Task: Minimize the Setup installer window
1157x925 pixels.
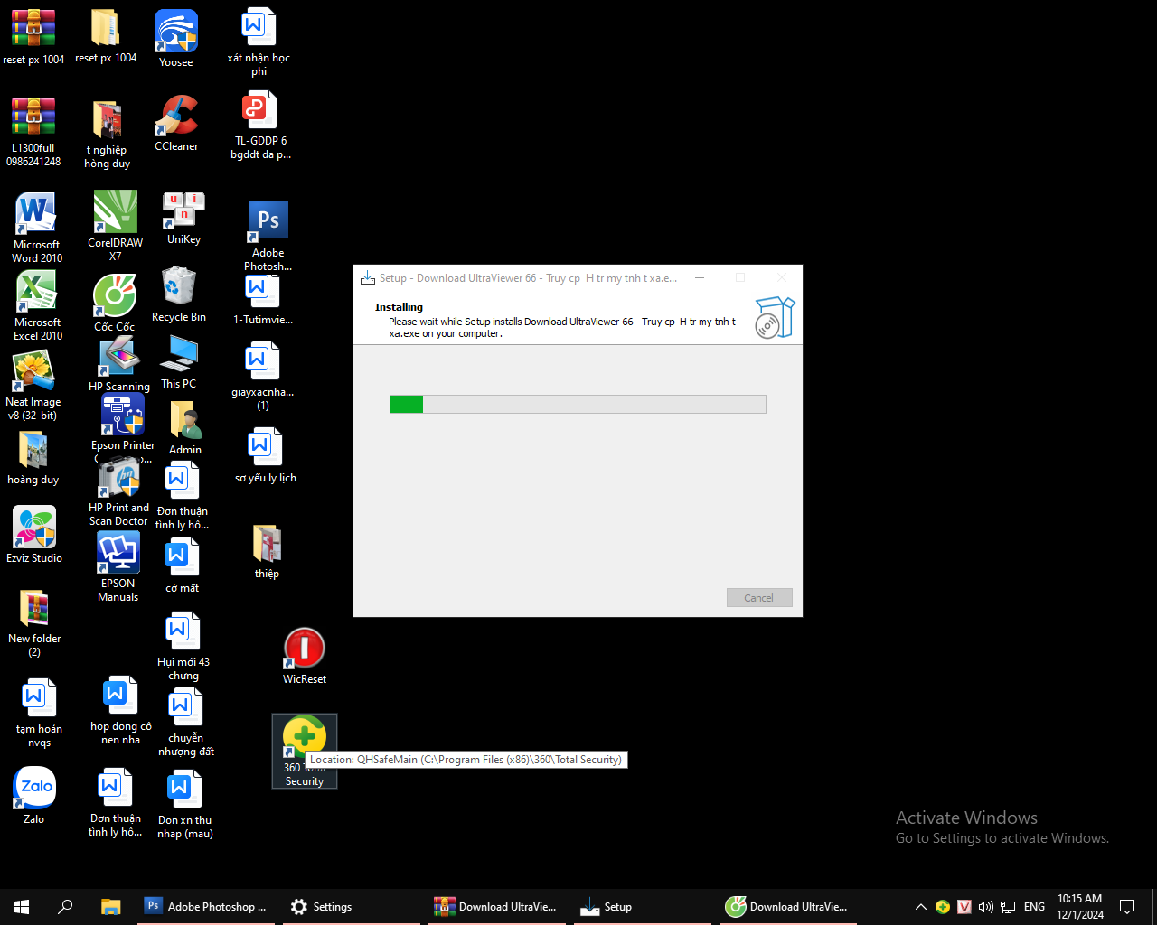Action: (x=700, y=278)
